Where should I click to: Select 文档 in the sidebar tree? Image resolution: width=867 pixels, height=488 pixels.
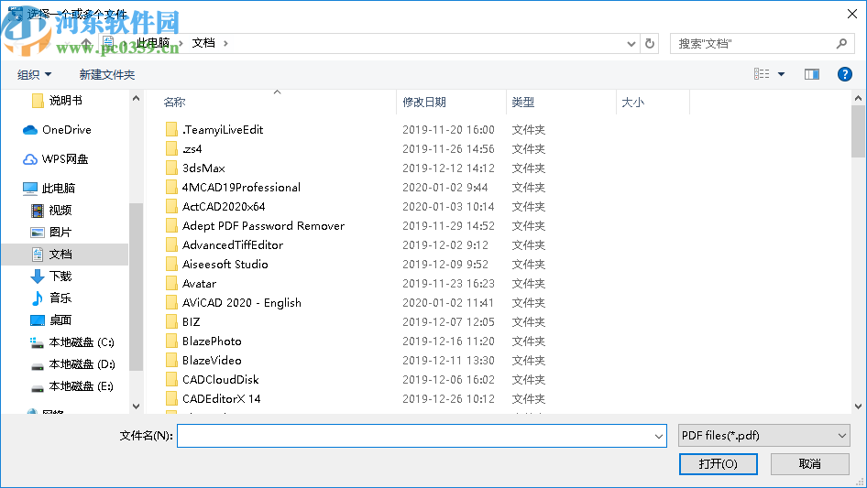(x=65, y=255)
